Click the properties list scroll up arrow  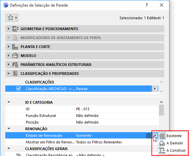(x=161, y=102)
